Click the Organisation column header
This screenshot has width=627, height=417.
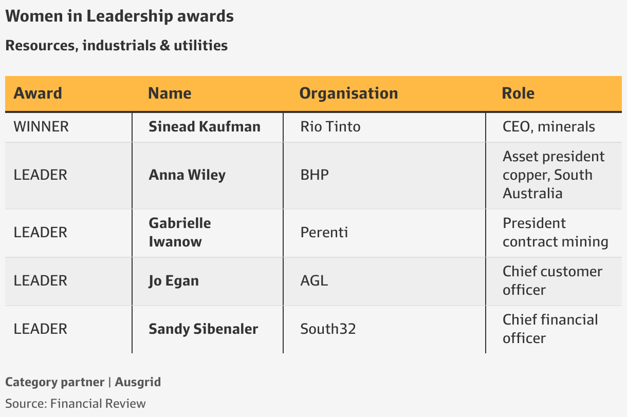pyautogui.click(x=348, y=93)
